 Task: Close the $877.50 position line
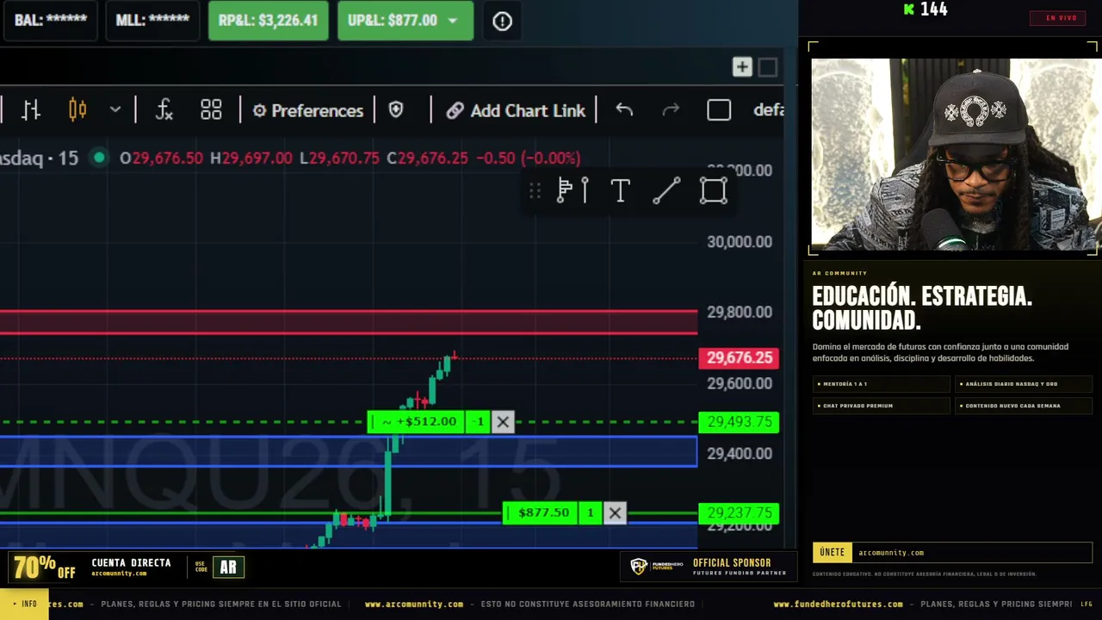pos(615,513)
